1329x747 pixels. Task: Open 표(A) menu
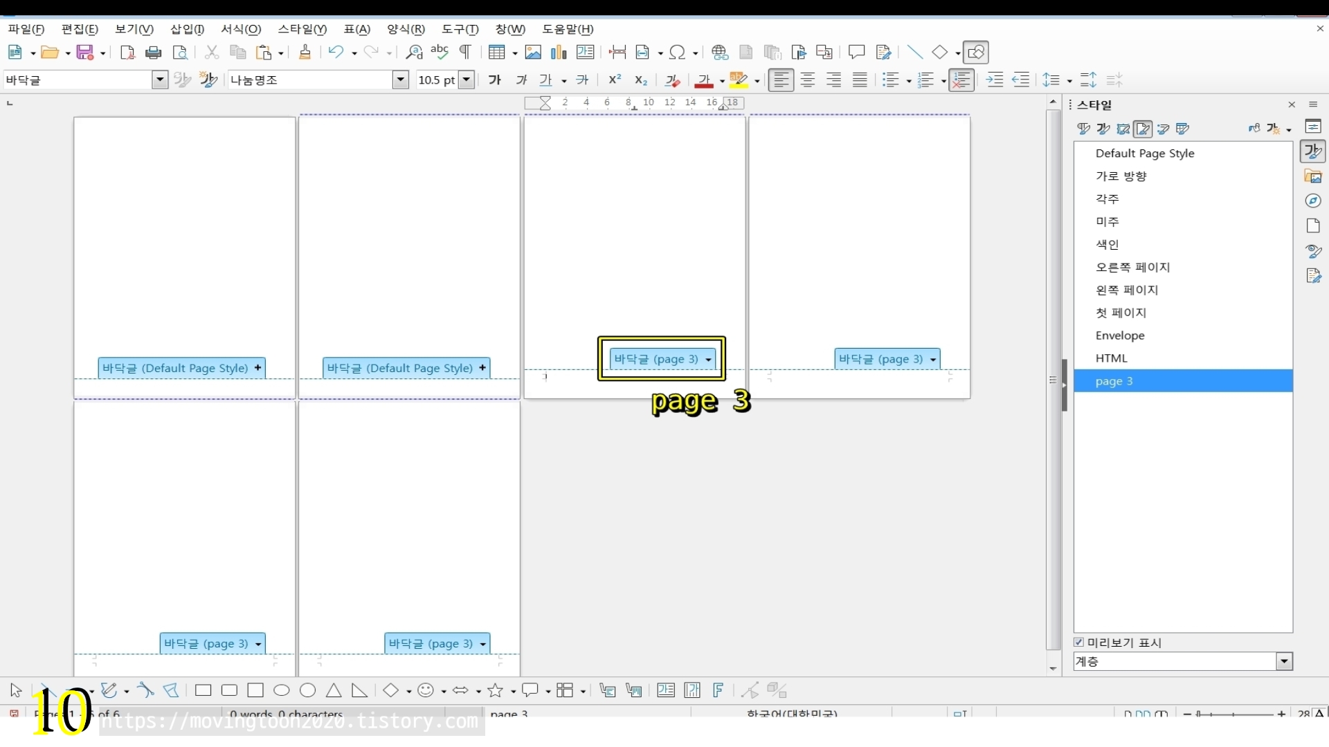click(x=357, y=29)
